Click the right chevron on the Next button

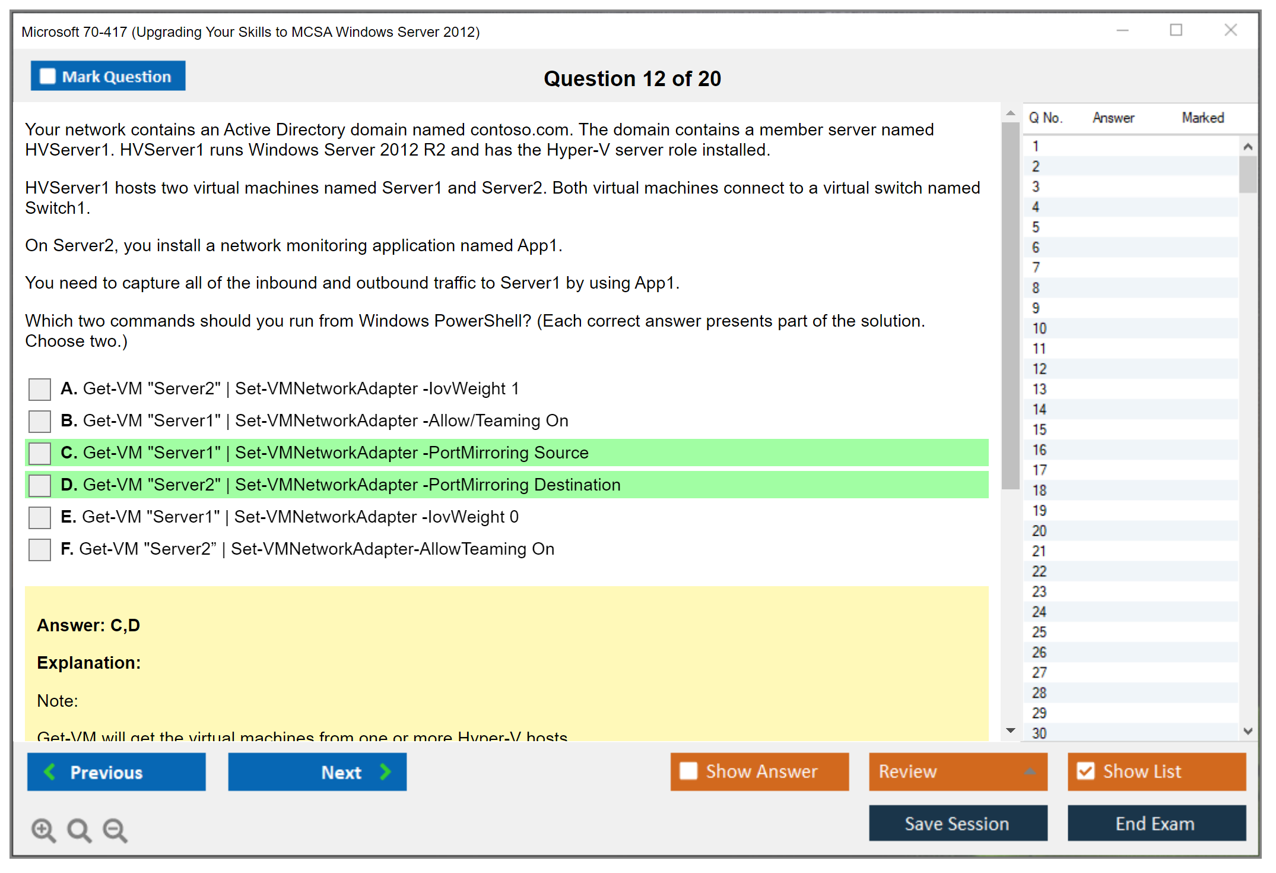(386, 772)
